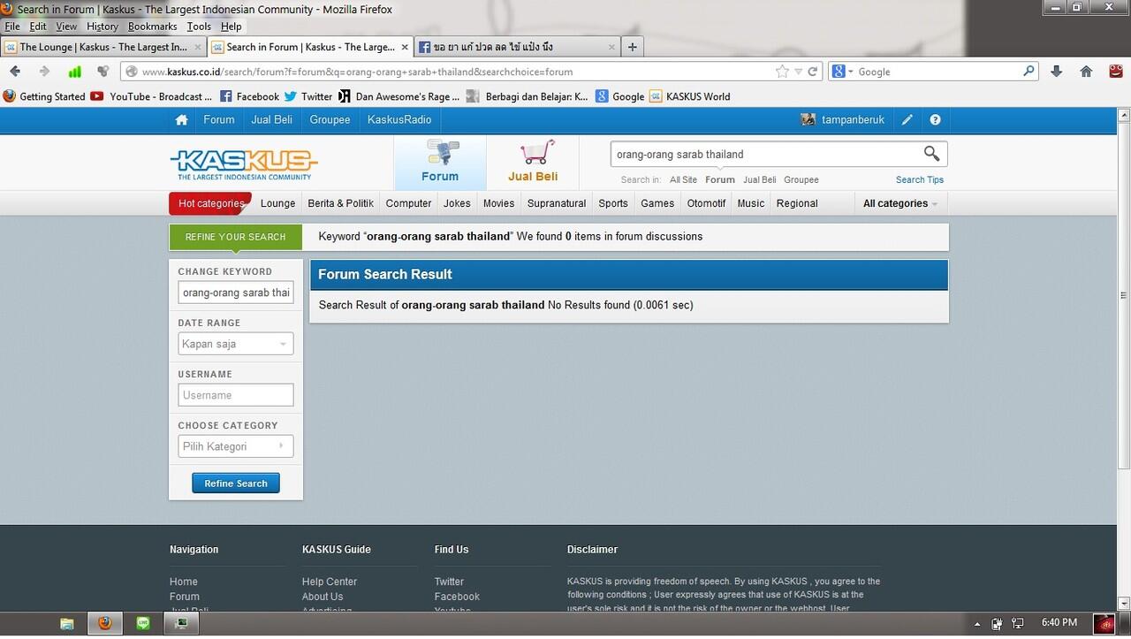Click the Refine Search button
The height and width of the screenshot is (639, 1131).
(x=236, y=483)
